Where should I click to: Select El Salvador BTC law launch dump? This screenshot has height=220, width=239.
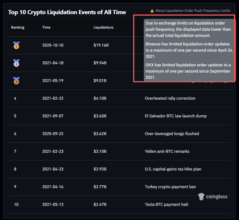[x=176, y=116]
